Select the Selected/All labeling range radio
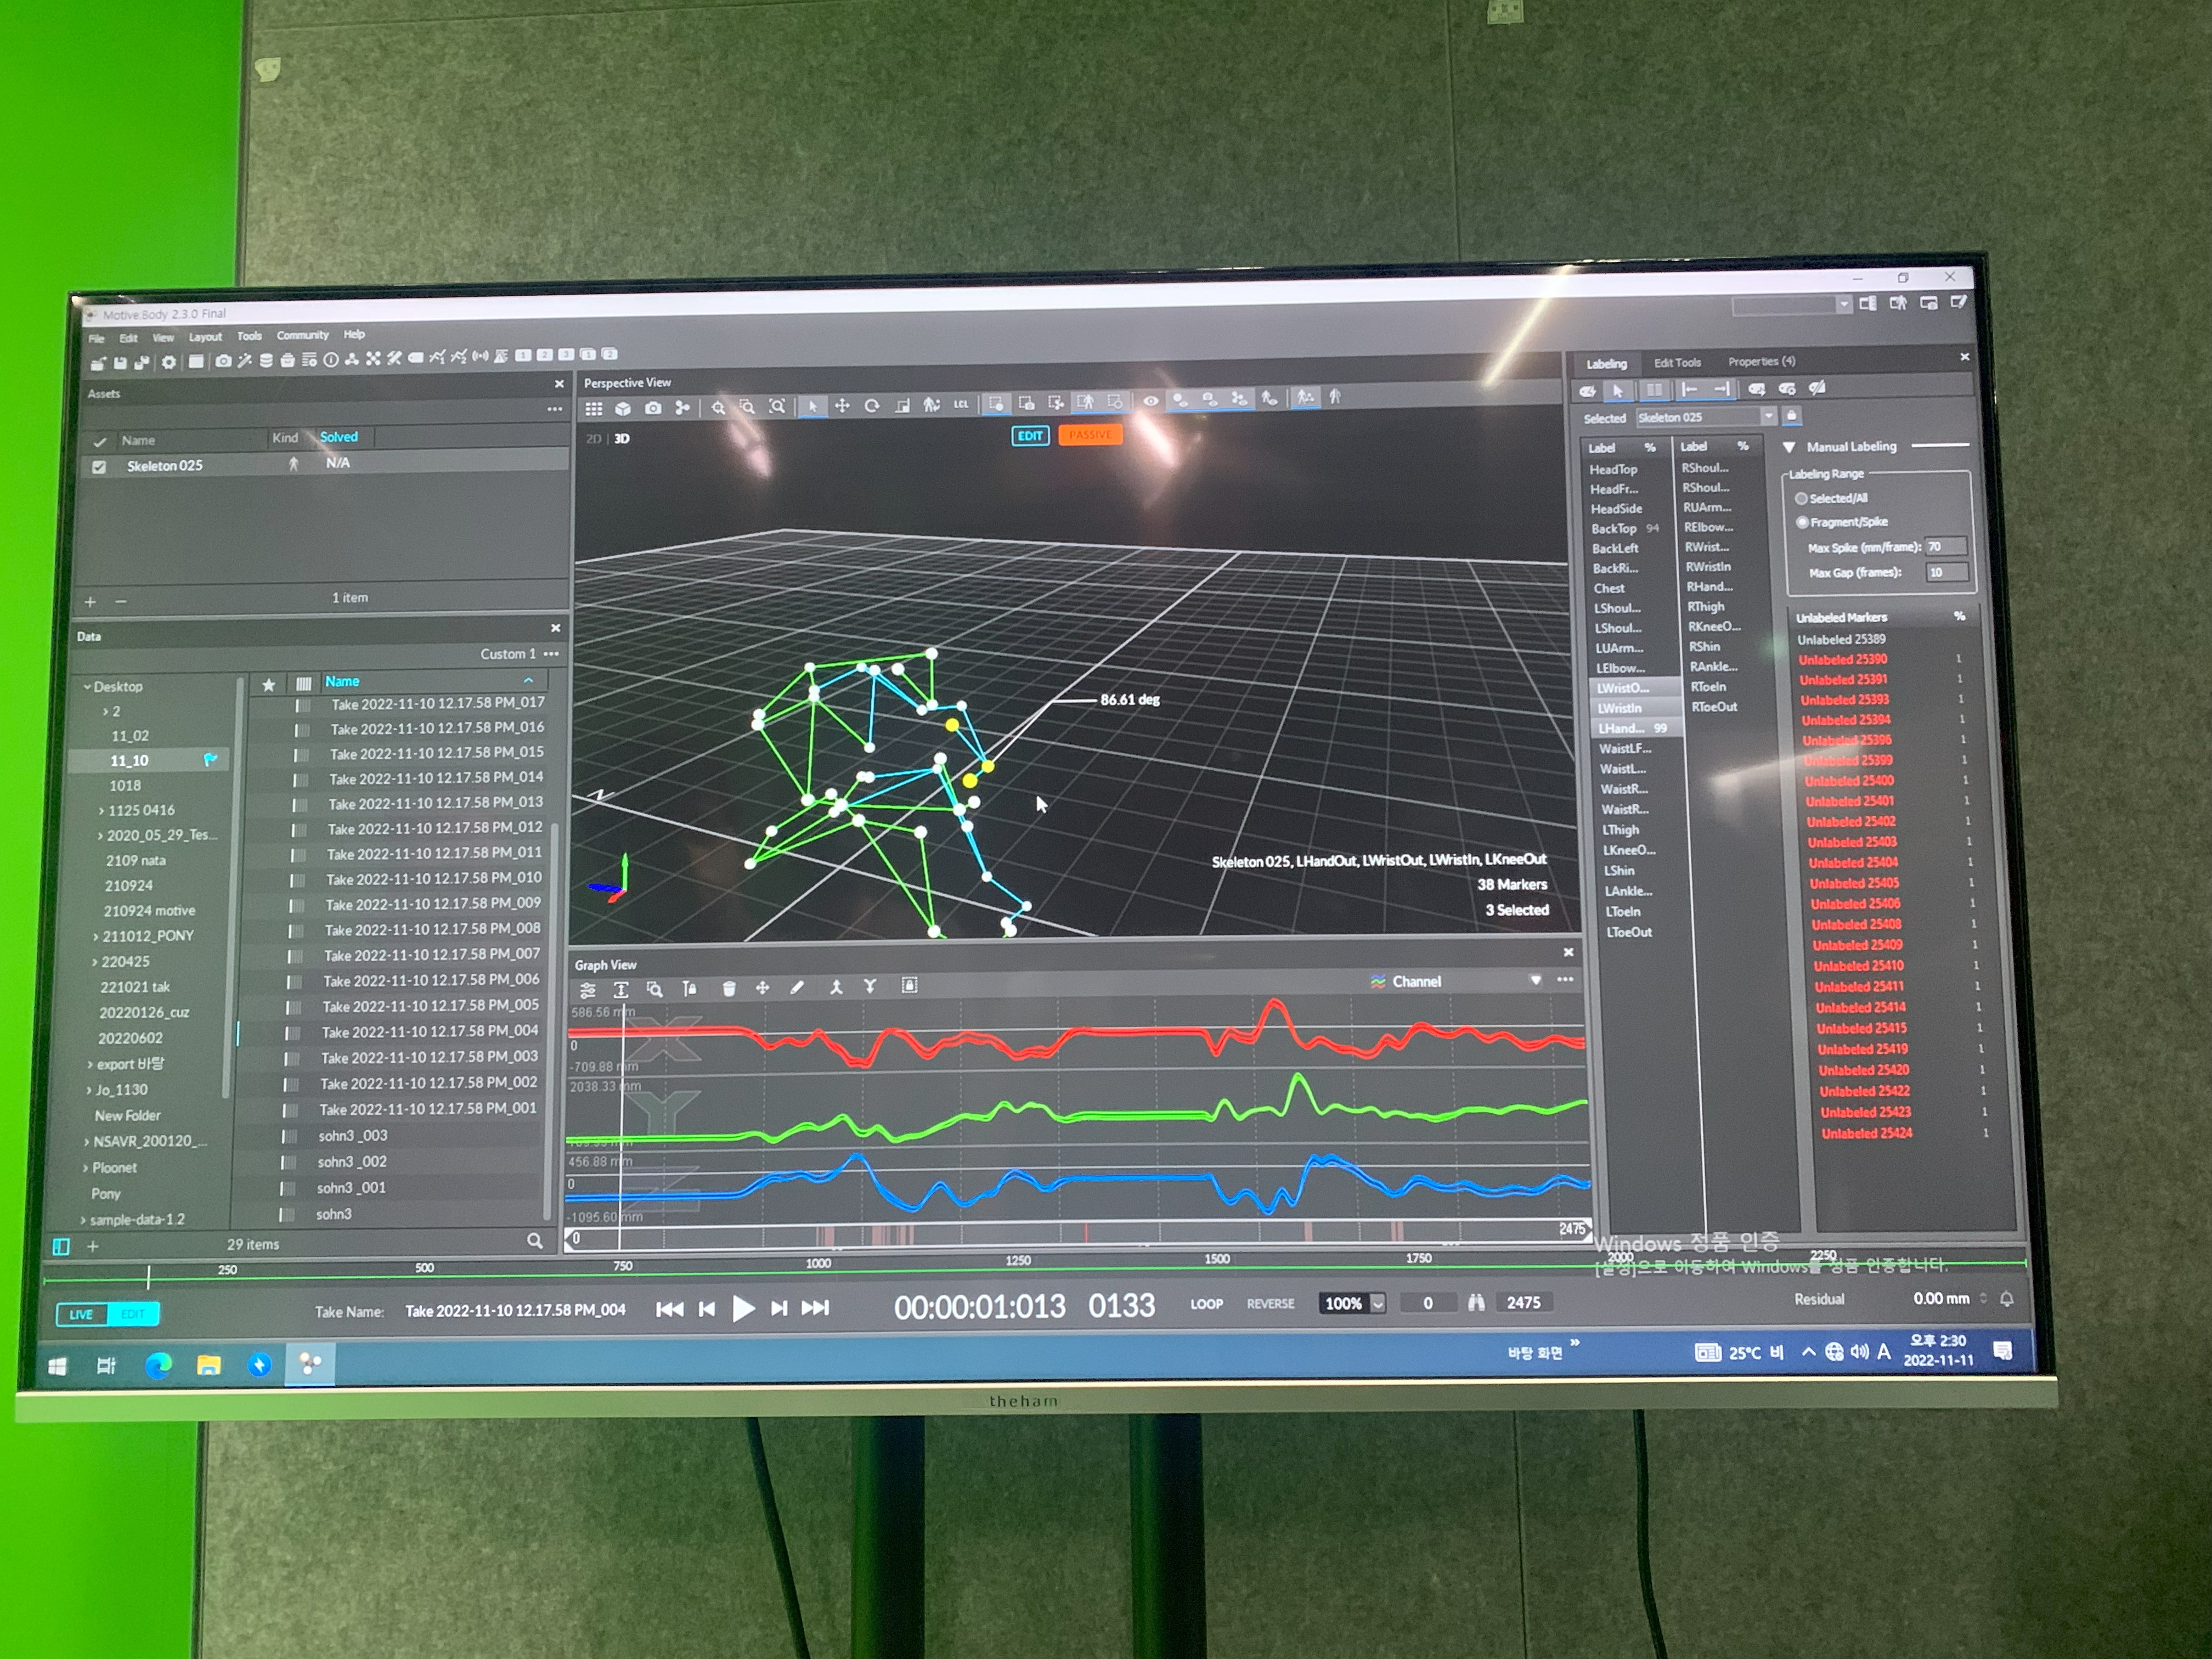 [1801, 498]
